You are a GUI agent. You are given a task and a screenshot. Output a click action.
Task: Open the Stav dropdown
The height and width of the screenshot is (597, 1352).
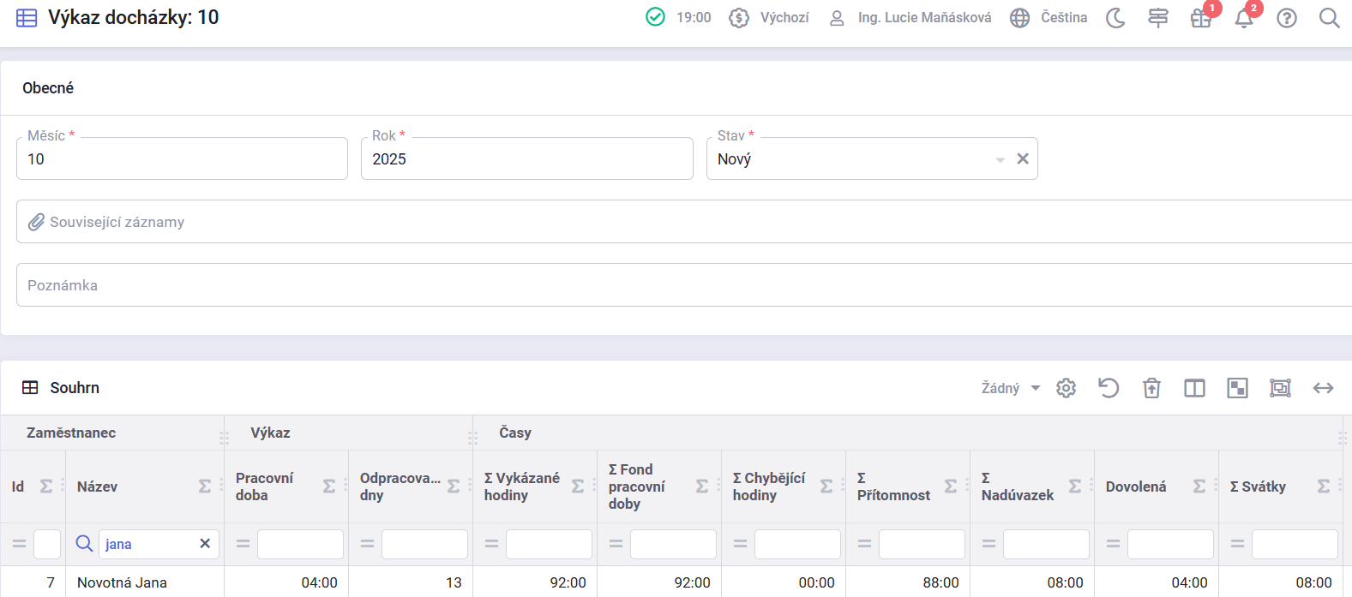[x=1000, y=159]
